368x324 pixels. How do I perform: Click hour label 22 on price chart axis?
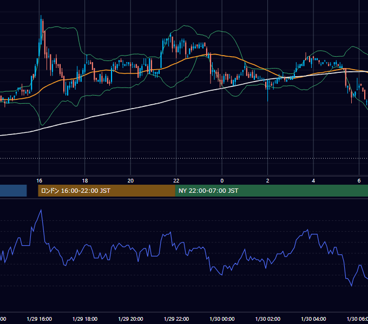pyautogui.click(x=176, y=181)
